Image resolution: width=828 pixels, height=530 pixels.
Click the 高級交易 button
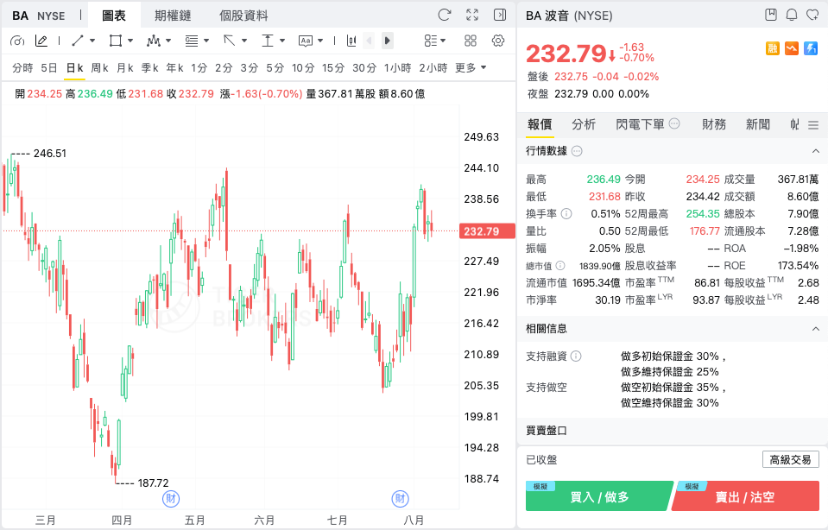791,460
